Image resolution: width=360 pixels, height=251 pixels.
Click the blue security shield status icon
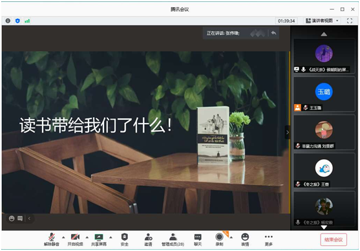coord(17,21)
